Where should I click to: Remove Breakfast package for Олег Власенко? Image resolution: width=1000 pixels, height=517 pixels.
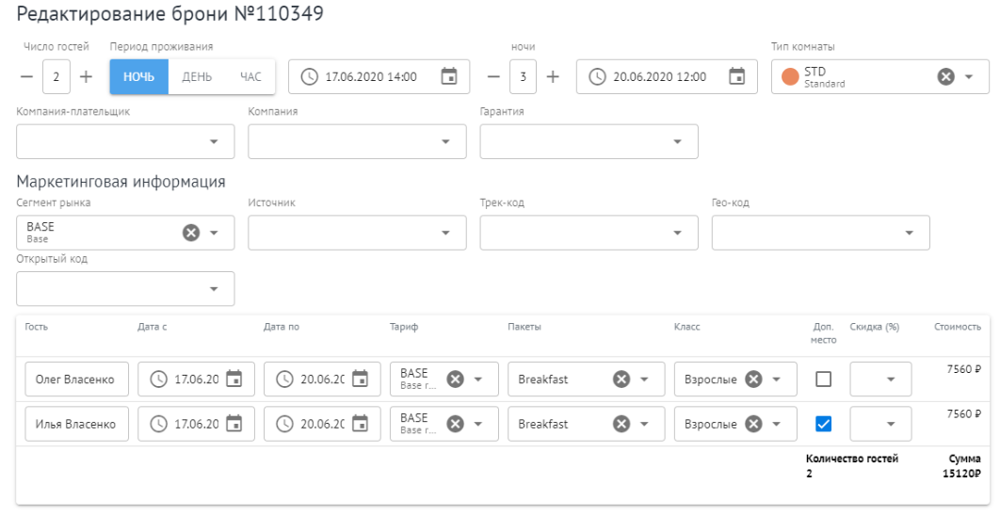(x=621, y=380)
